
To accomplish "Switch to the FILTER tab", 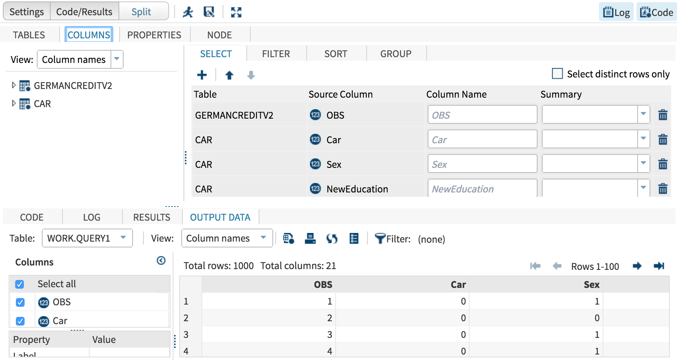I will pos(276,54).
